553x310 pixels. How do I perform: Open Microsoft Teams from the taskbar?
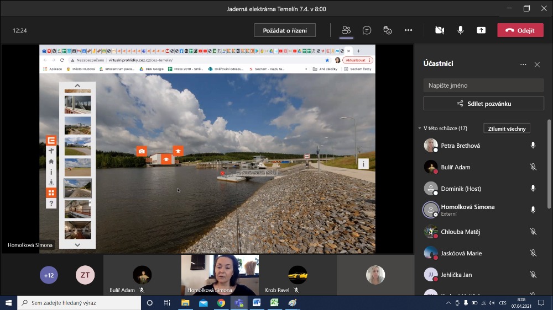(x=239, y=303)
